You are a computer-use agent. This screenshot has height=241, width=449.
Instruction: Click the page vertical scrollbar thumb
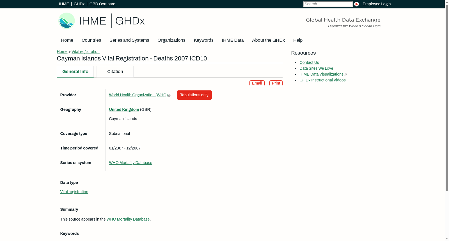pos(447,98)
